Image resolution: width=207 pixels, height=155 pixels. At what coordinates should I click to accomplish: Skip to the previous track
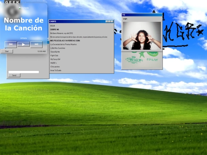(x=11, y=44)
